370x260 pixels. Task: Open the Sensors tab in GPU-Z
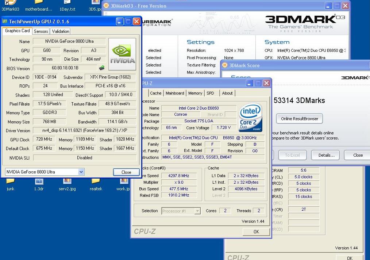pyautogui.click(x=41, y=31)
